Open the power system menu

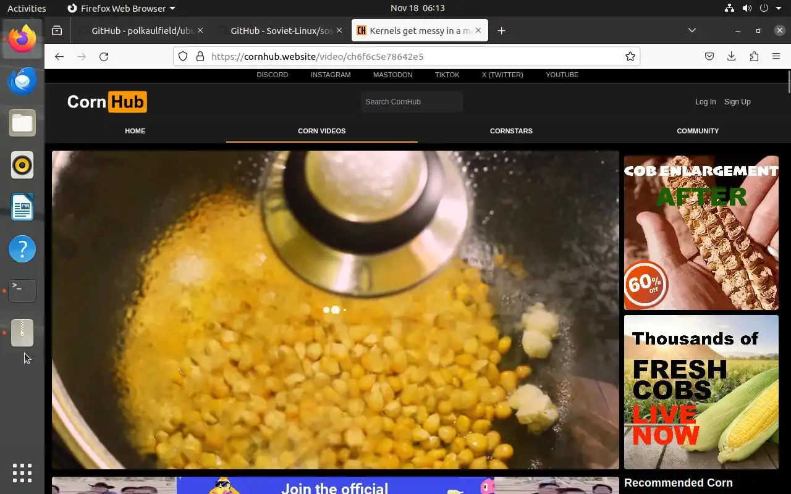(764, 8)
